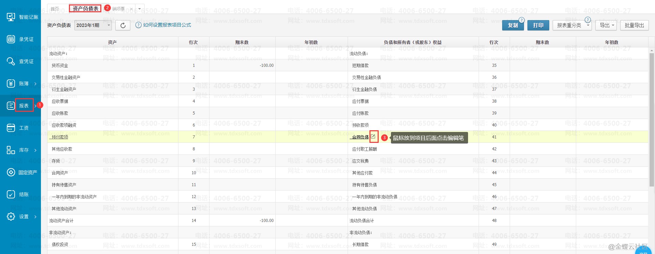Expand the tab list dropdown arrow
Screen dimensions: 655x254
(140, 9)
